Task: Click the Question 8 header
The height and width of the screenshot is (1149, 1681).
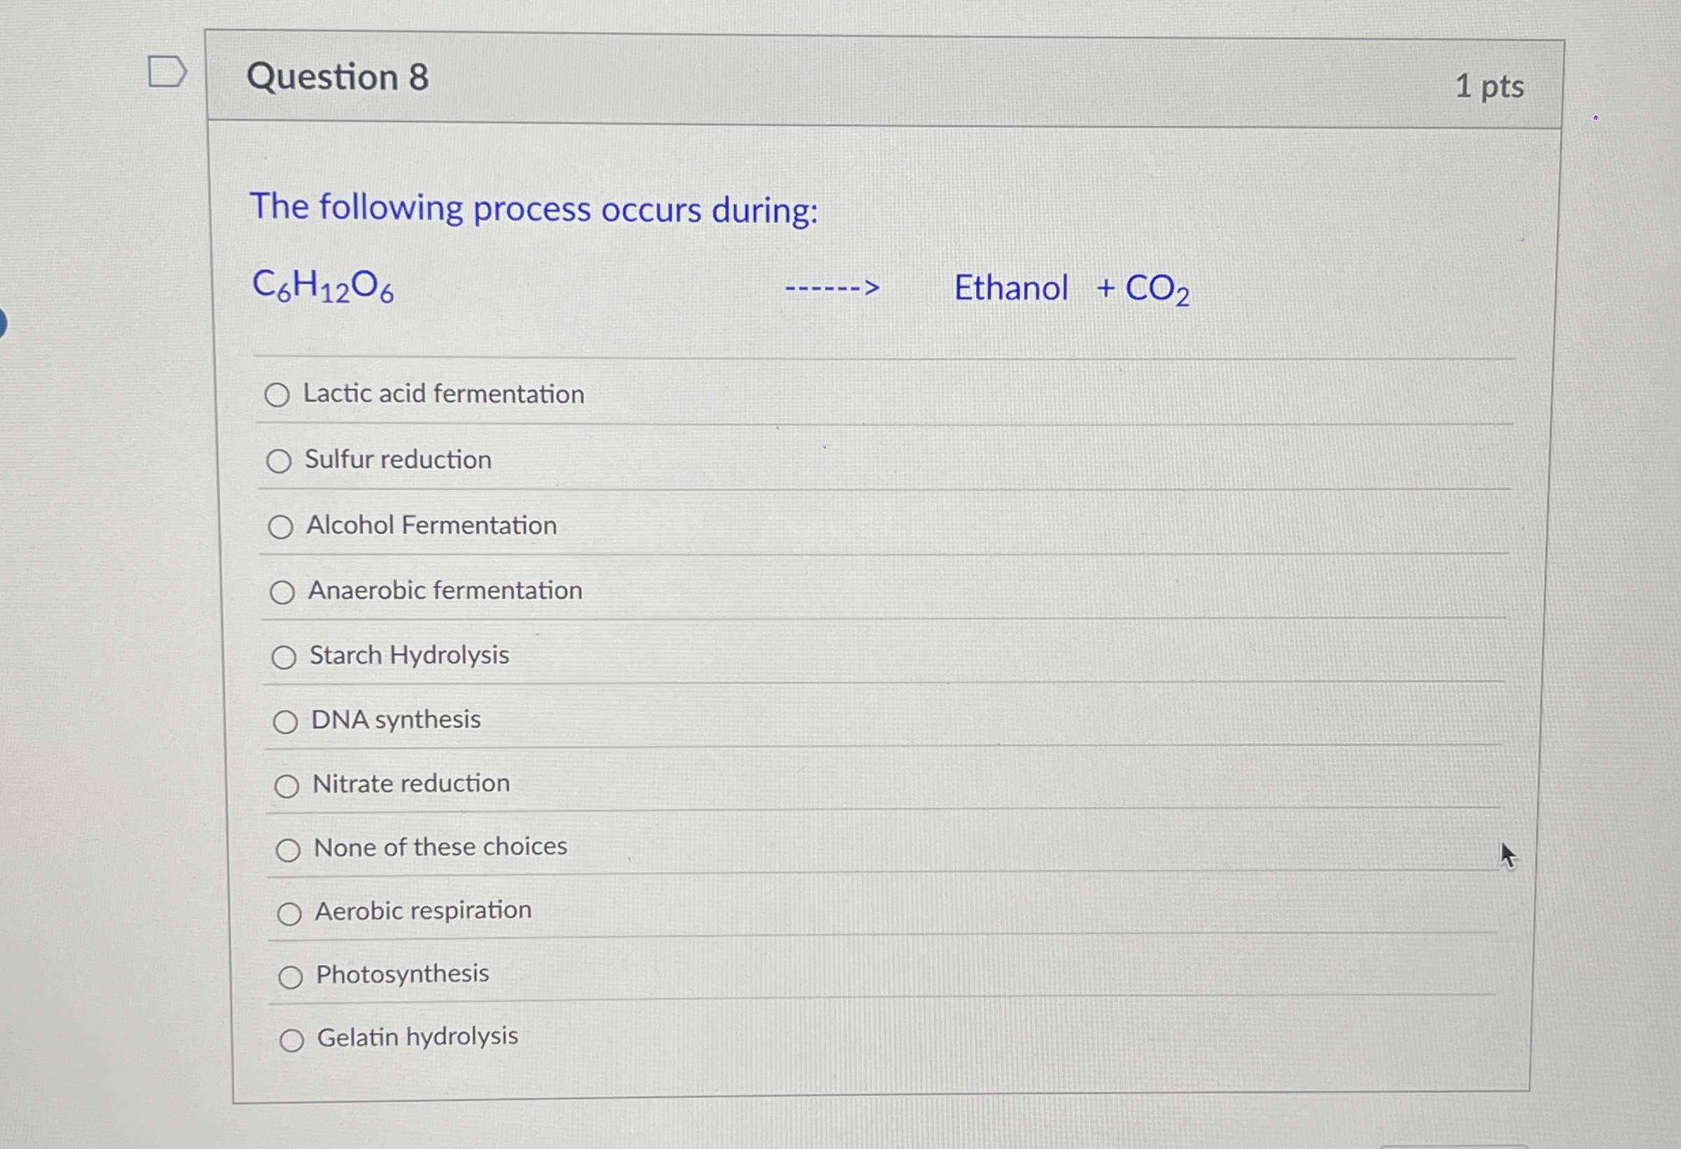Action: [x=338, y=78]
